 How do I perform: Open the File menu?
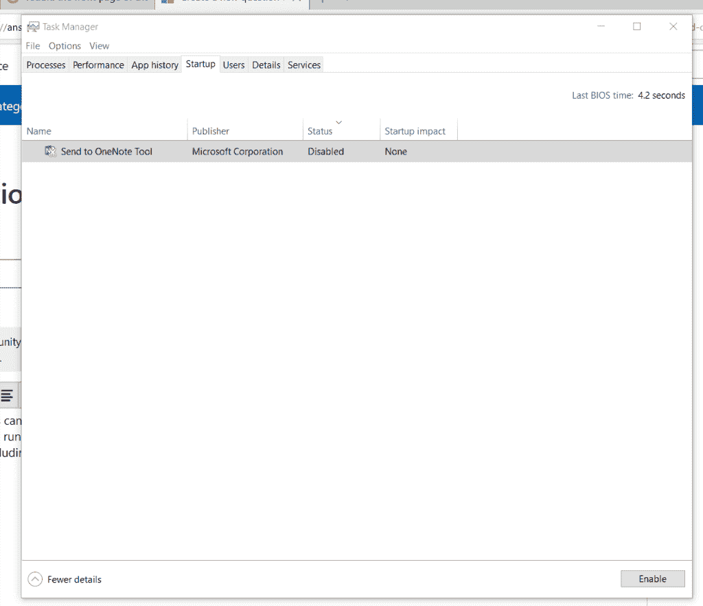33,46
